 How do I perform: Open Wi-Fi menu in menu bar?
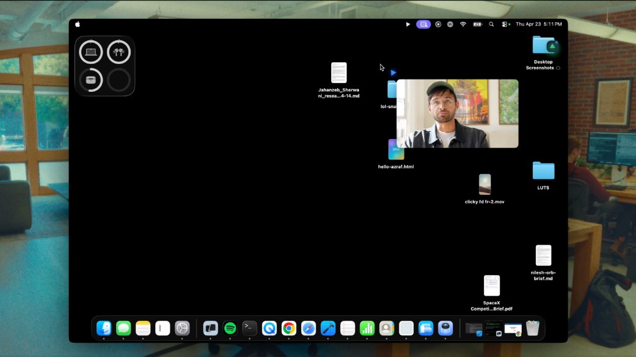click(463, 24)
